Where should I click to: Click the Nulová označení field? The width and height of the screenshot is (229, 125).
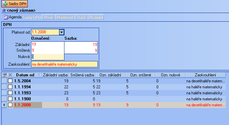pos(48,57)
